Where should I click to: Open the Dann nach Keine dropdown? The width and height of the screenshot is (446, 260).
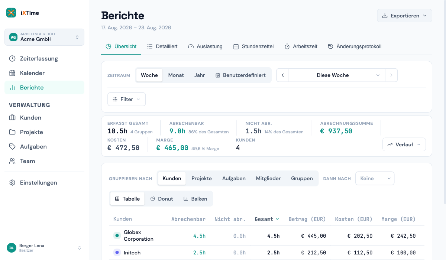tap(375, 178)
